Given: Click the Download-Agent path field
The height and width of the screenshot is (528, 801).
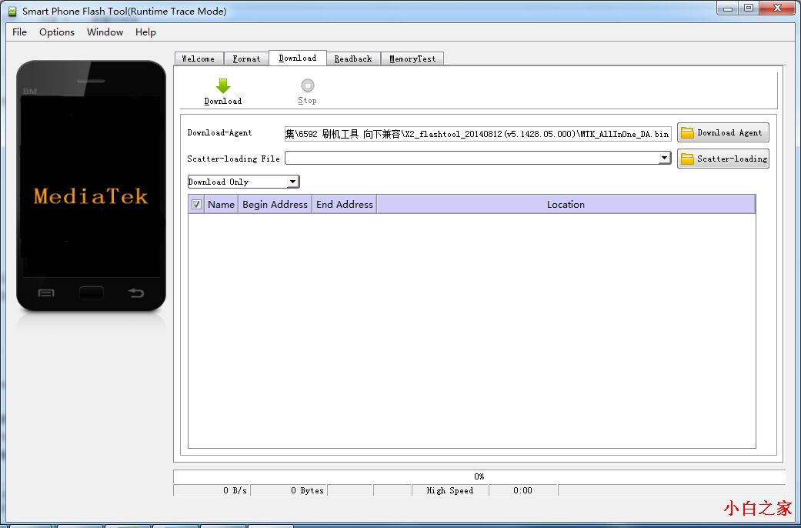Looking at the screenshot, I should point(478,134).
